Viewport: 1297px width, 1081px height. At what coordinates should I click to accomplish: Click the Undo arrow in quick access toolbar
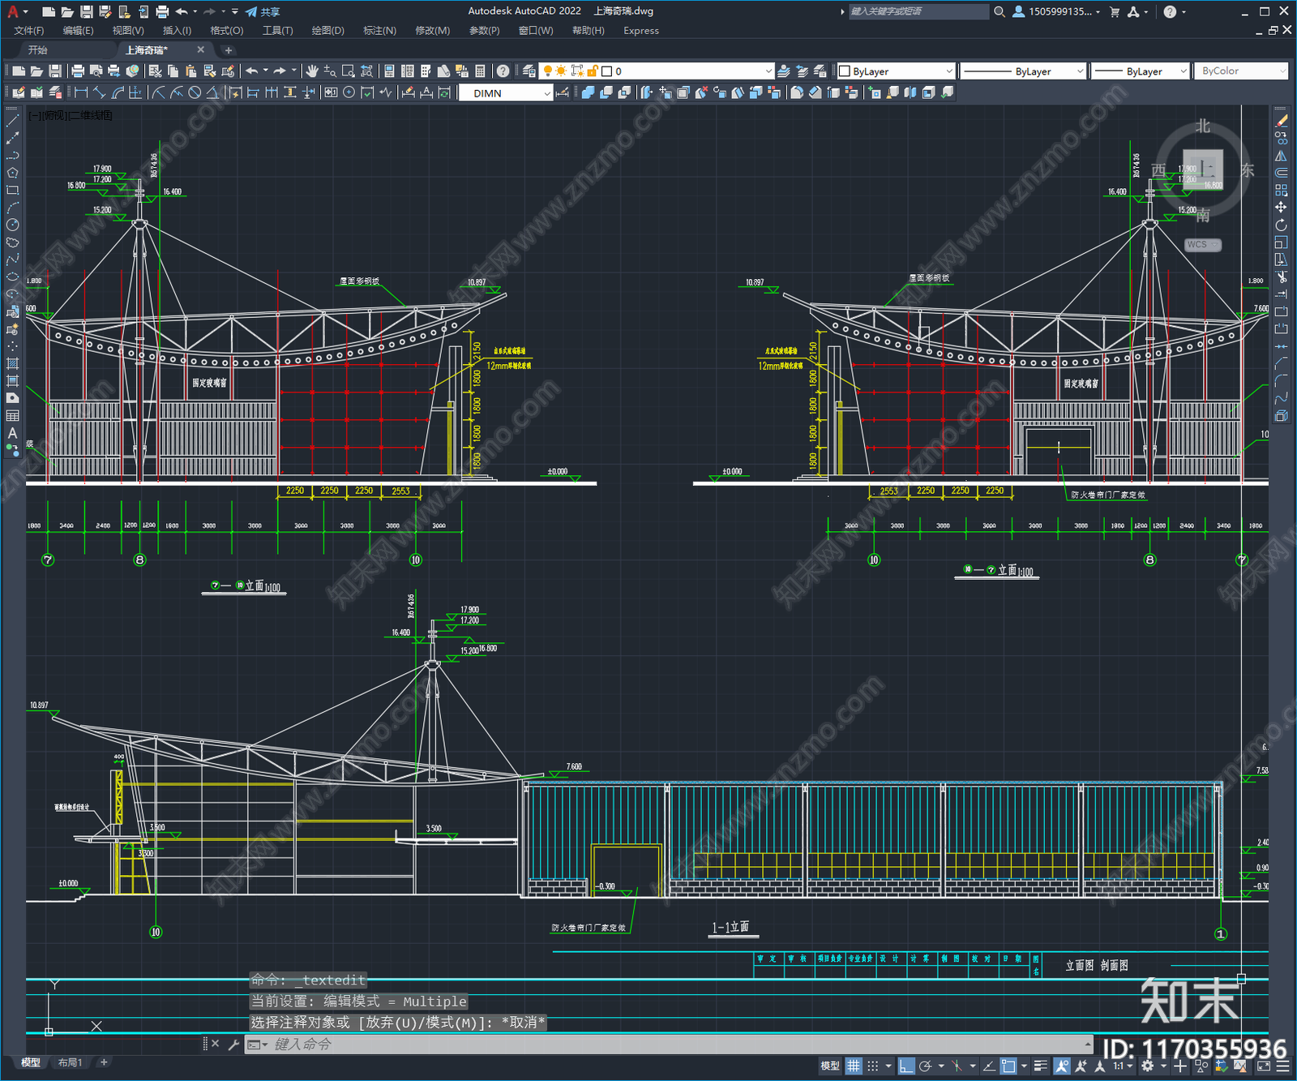pos(182,11)
